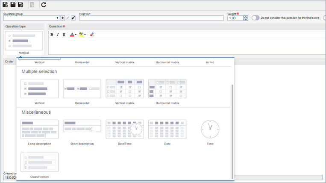Select Multiple selection Horizontal matrix thumbnail
The image size is (326, 183).
pos(167,89)
